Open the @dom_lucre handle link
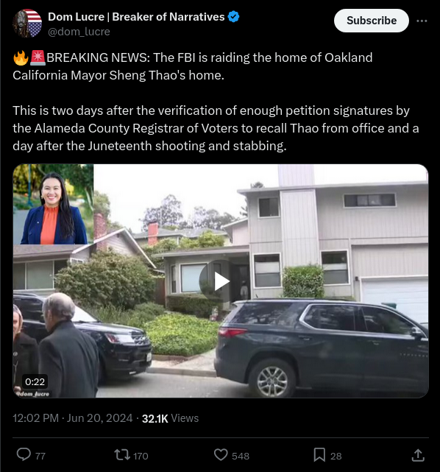 [79, 32]
